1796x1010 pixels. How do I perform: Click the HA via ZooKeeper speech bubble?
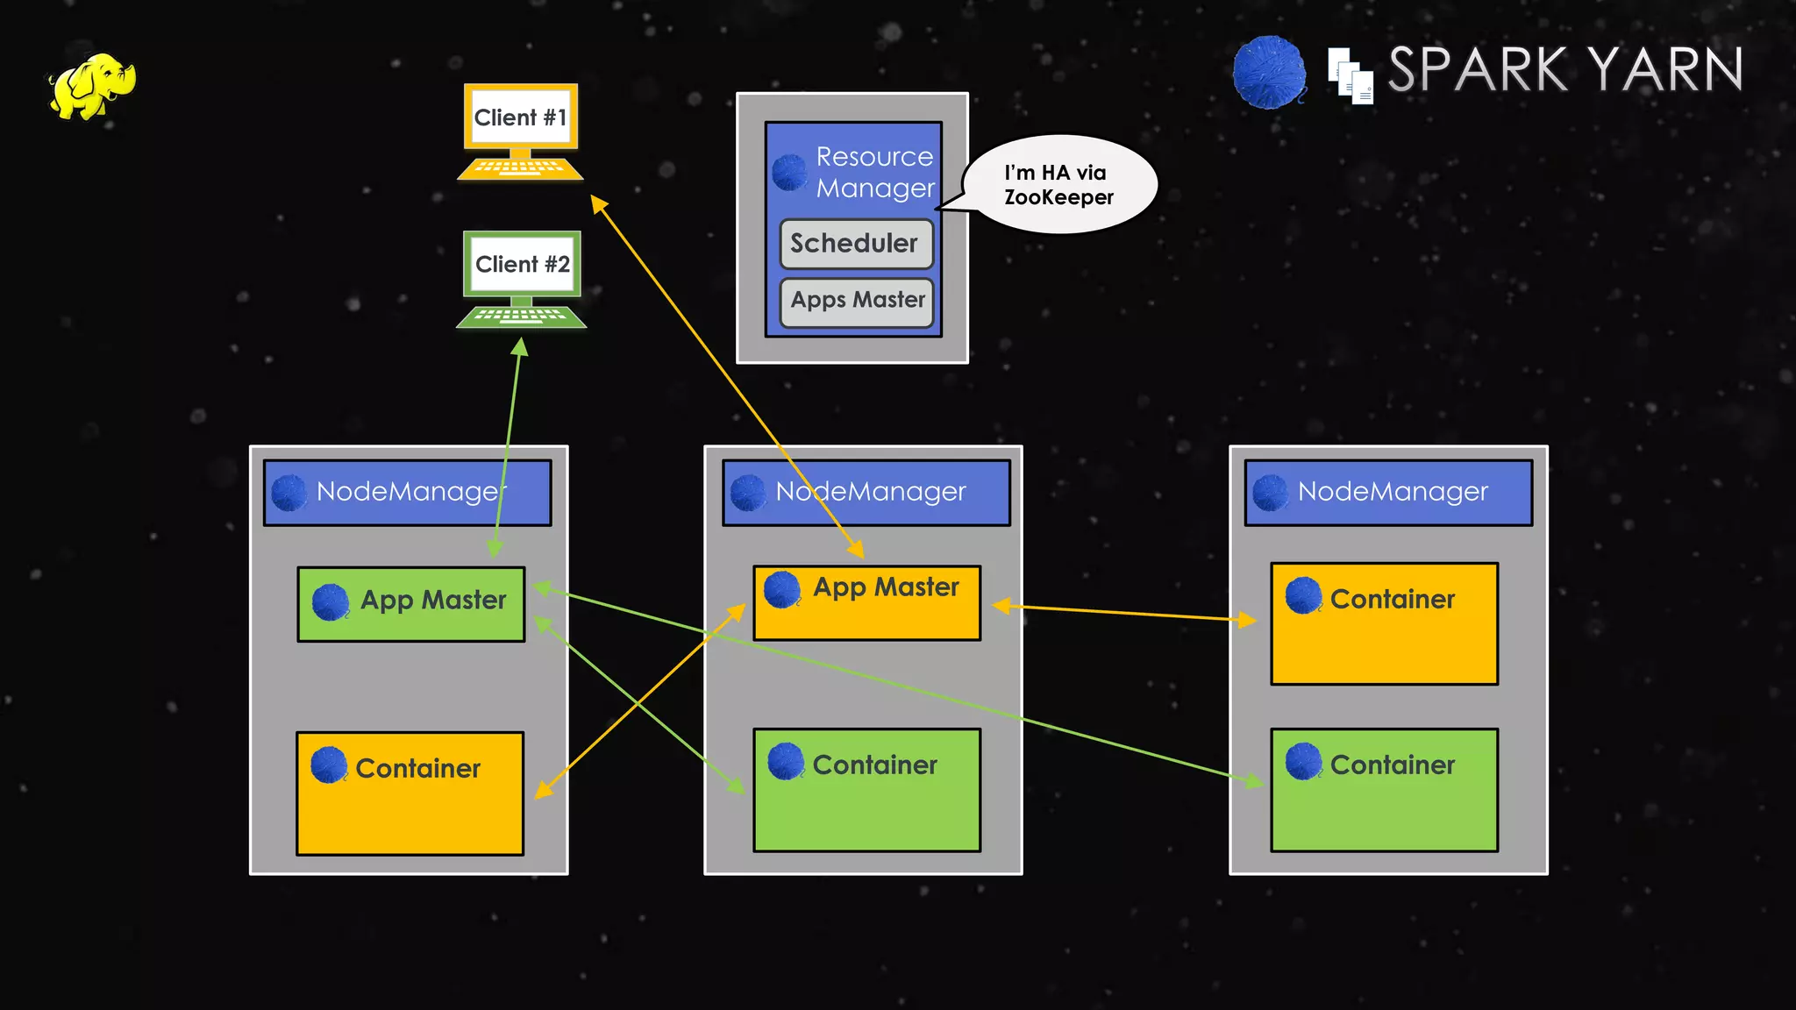[x=1058, y=185]
